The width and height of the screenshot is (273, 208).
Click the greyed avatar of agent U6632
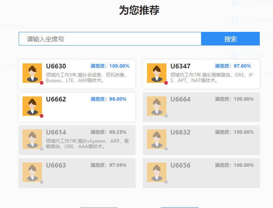pos(157,139)
